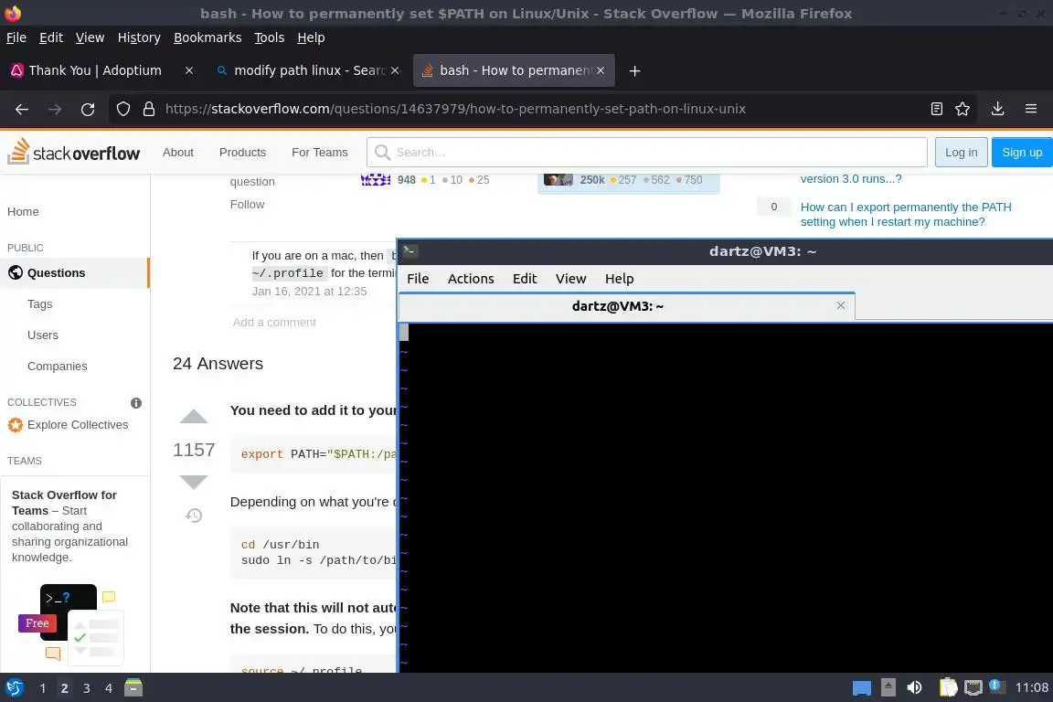1053x702 pixels.
Task: Click the blue taskbar window button
Action: tap(862, 688)
